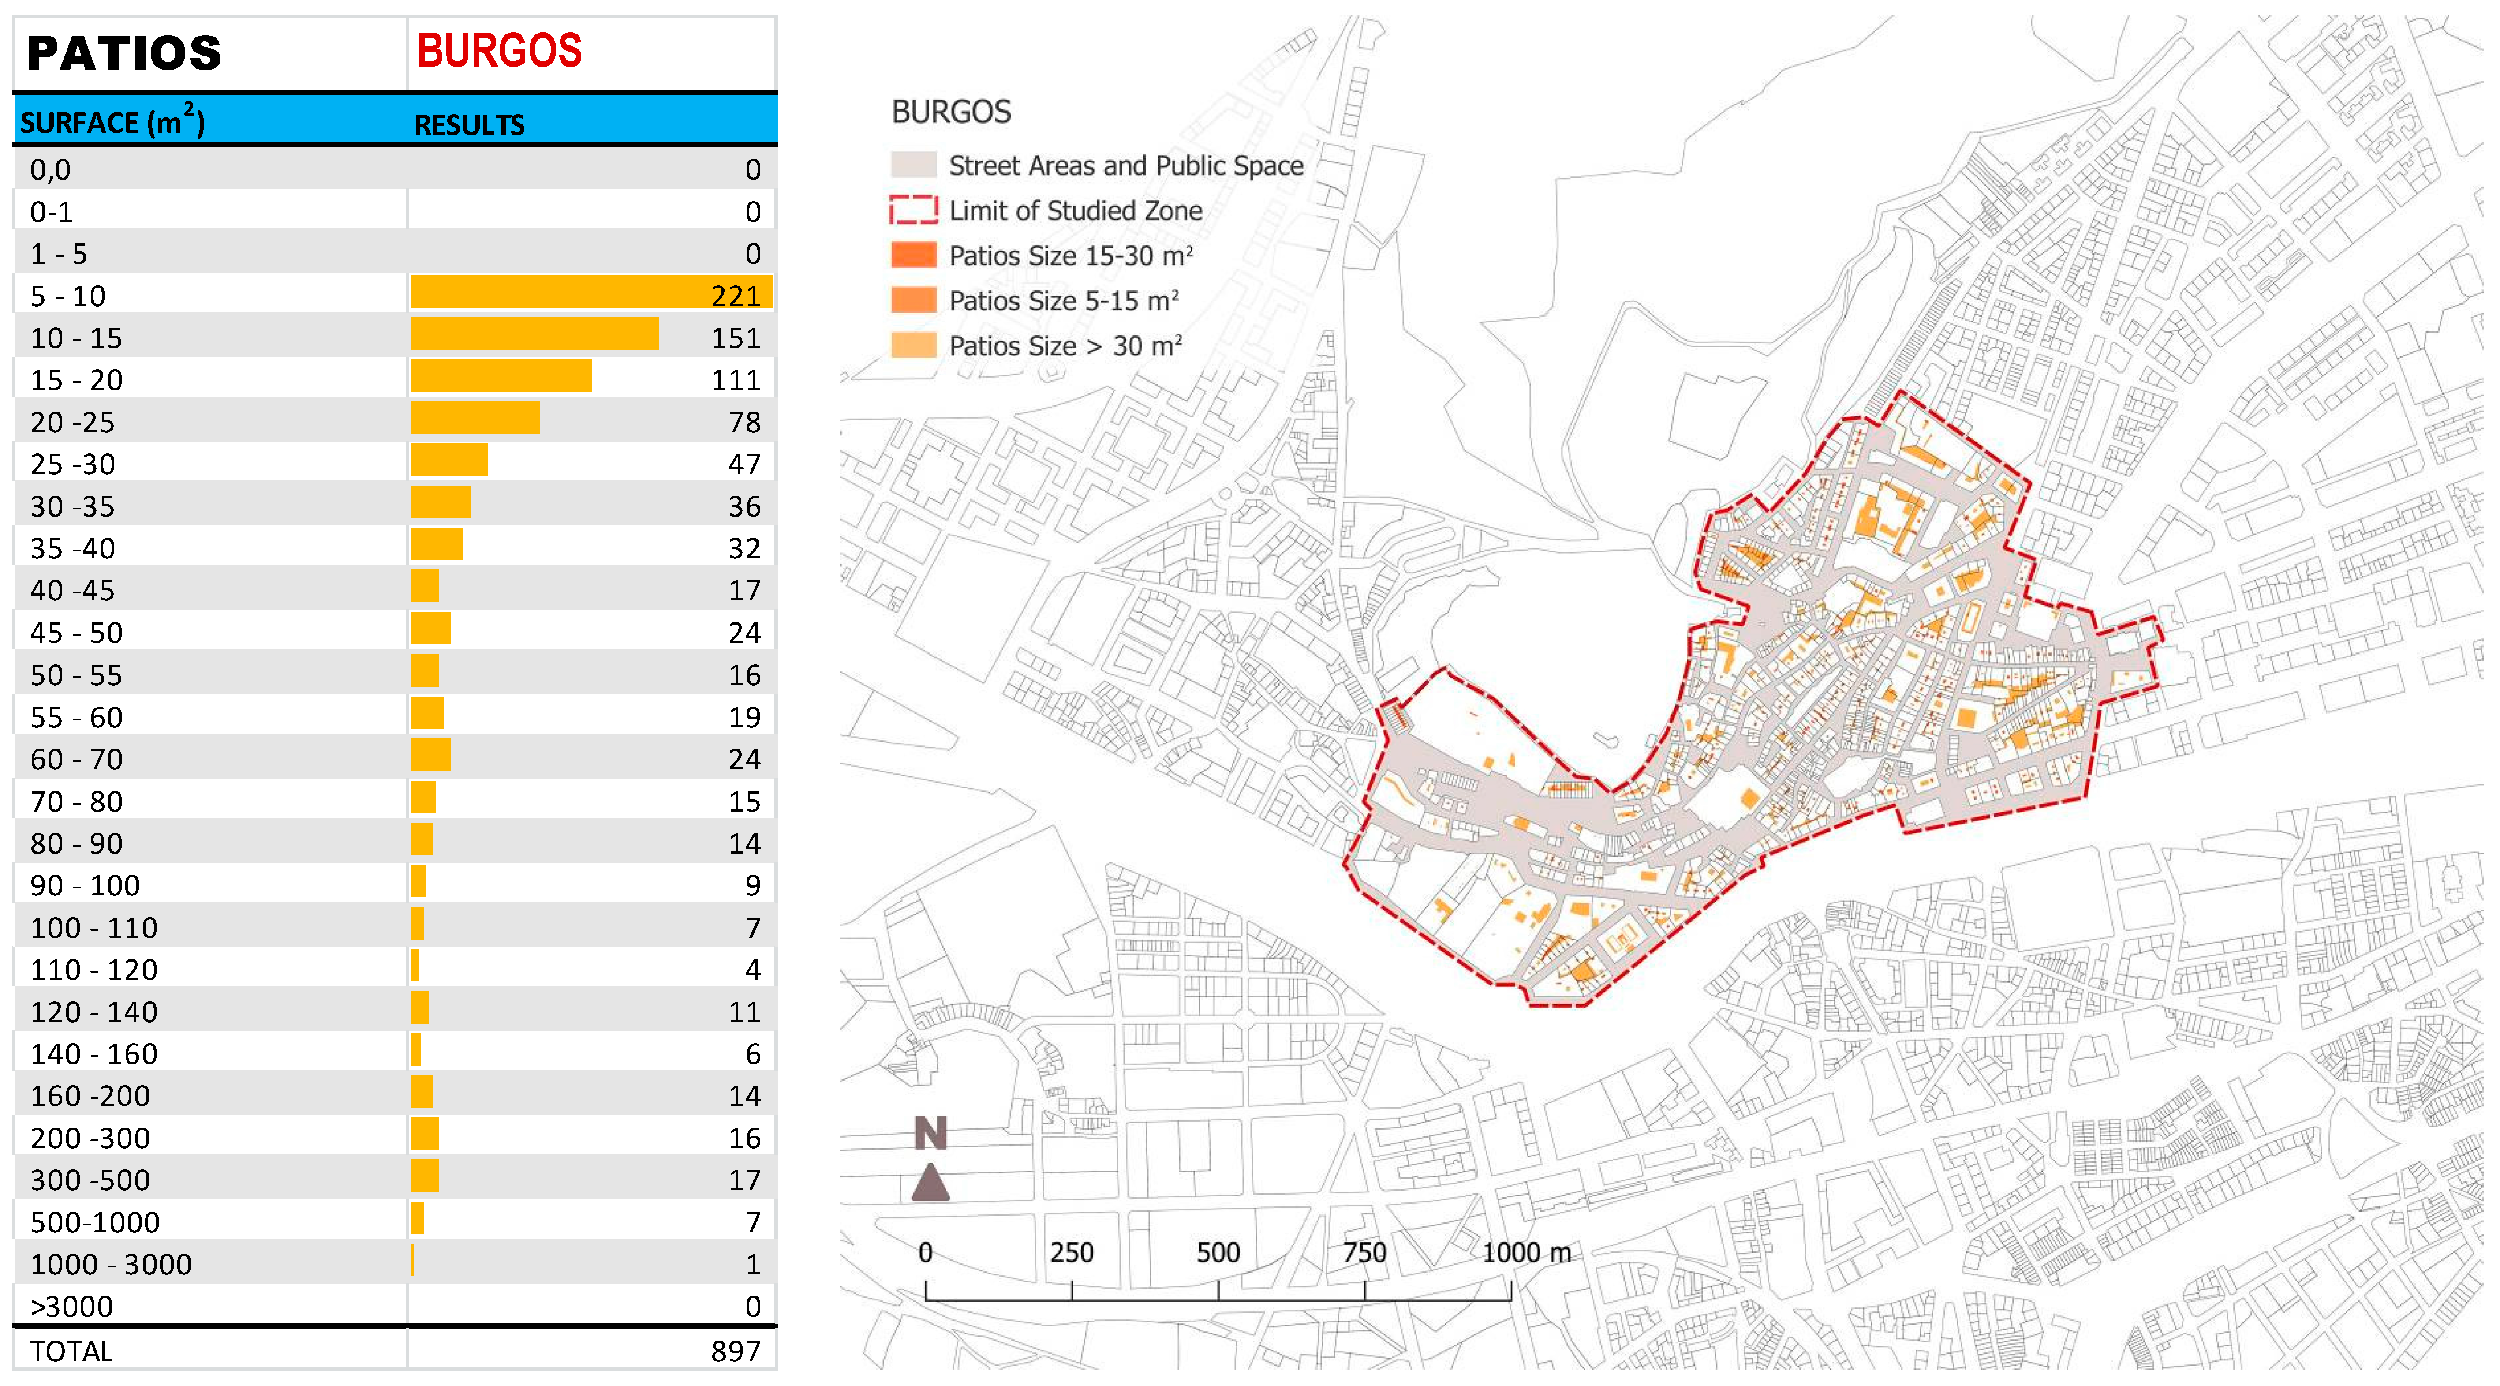Click the red BURGOS table heading
The height and width of the screenshot is (1386, 2500).
coord(499,50)
